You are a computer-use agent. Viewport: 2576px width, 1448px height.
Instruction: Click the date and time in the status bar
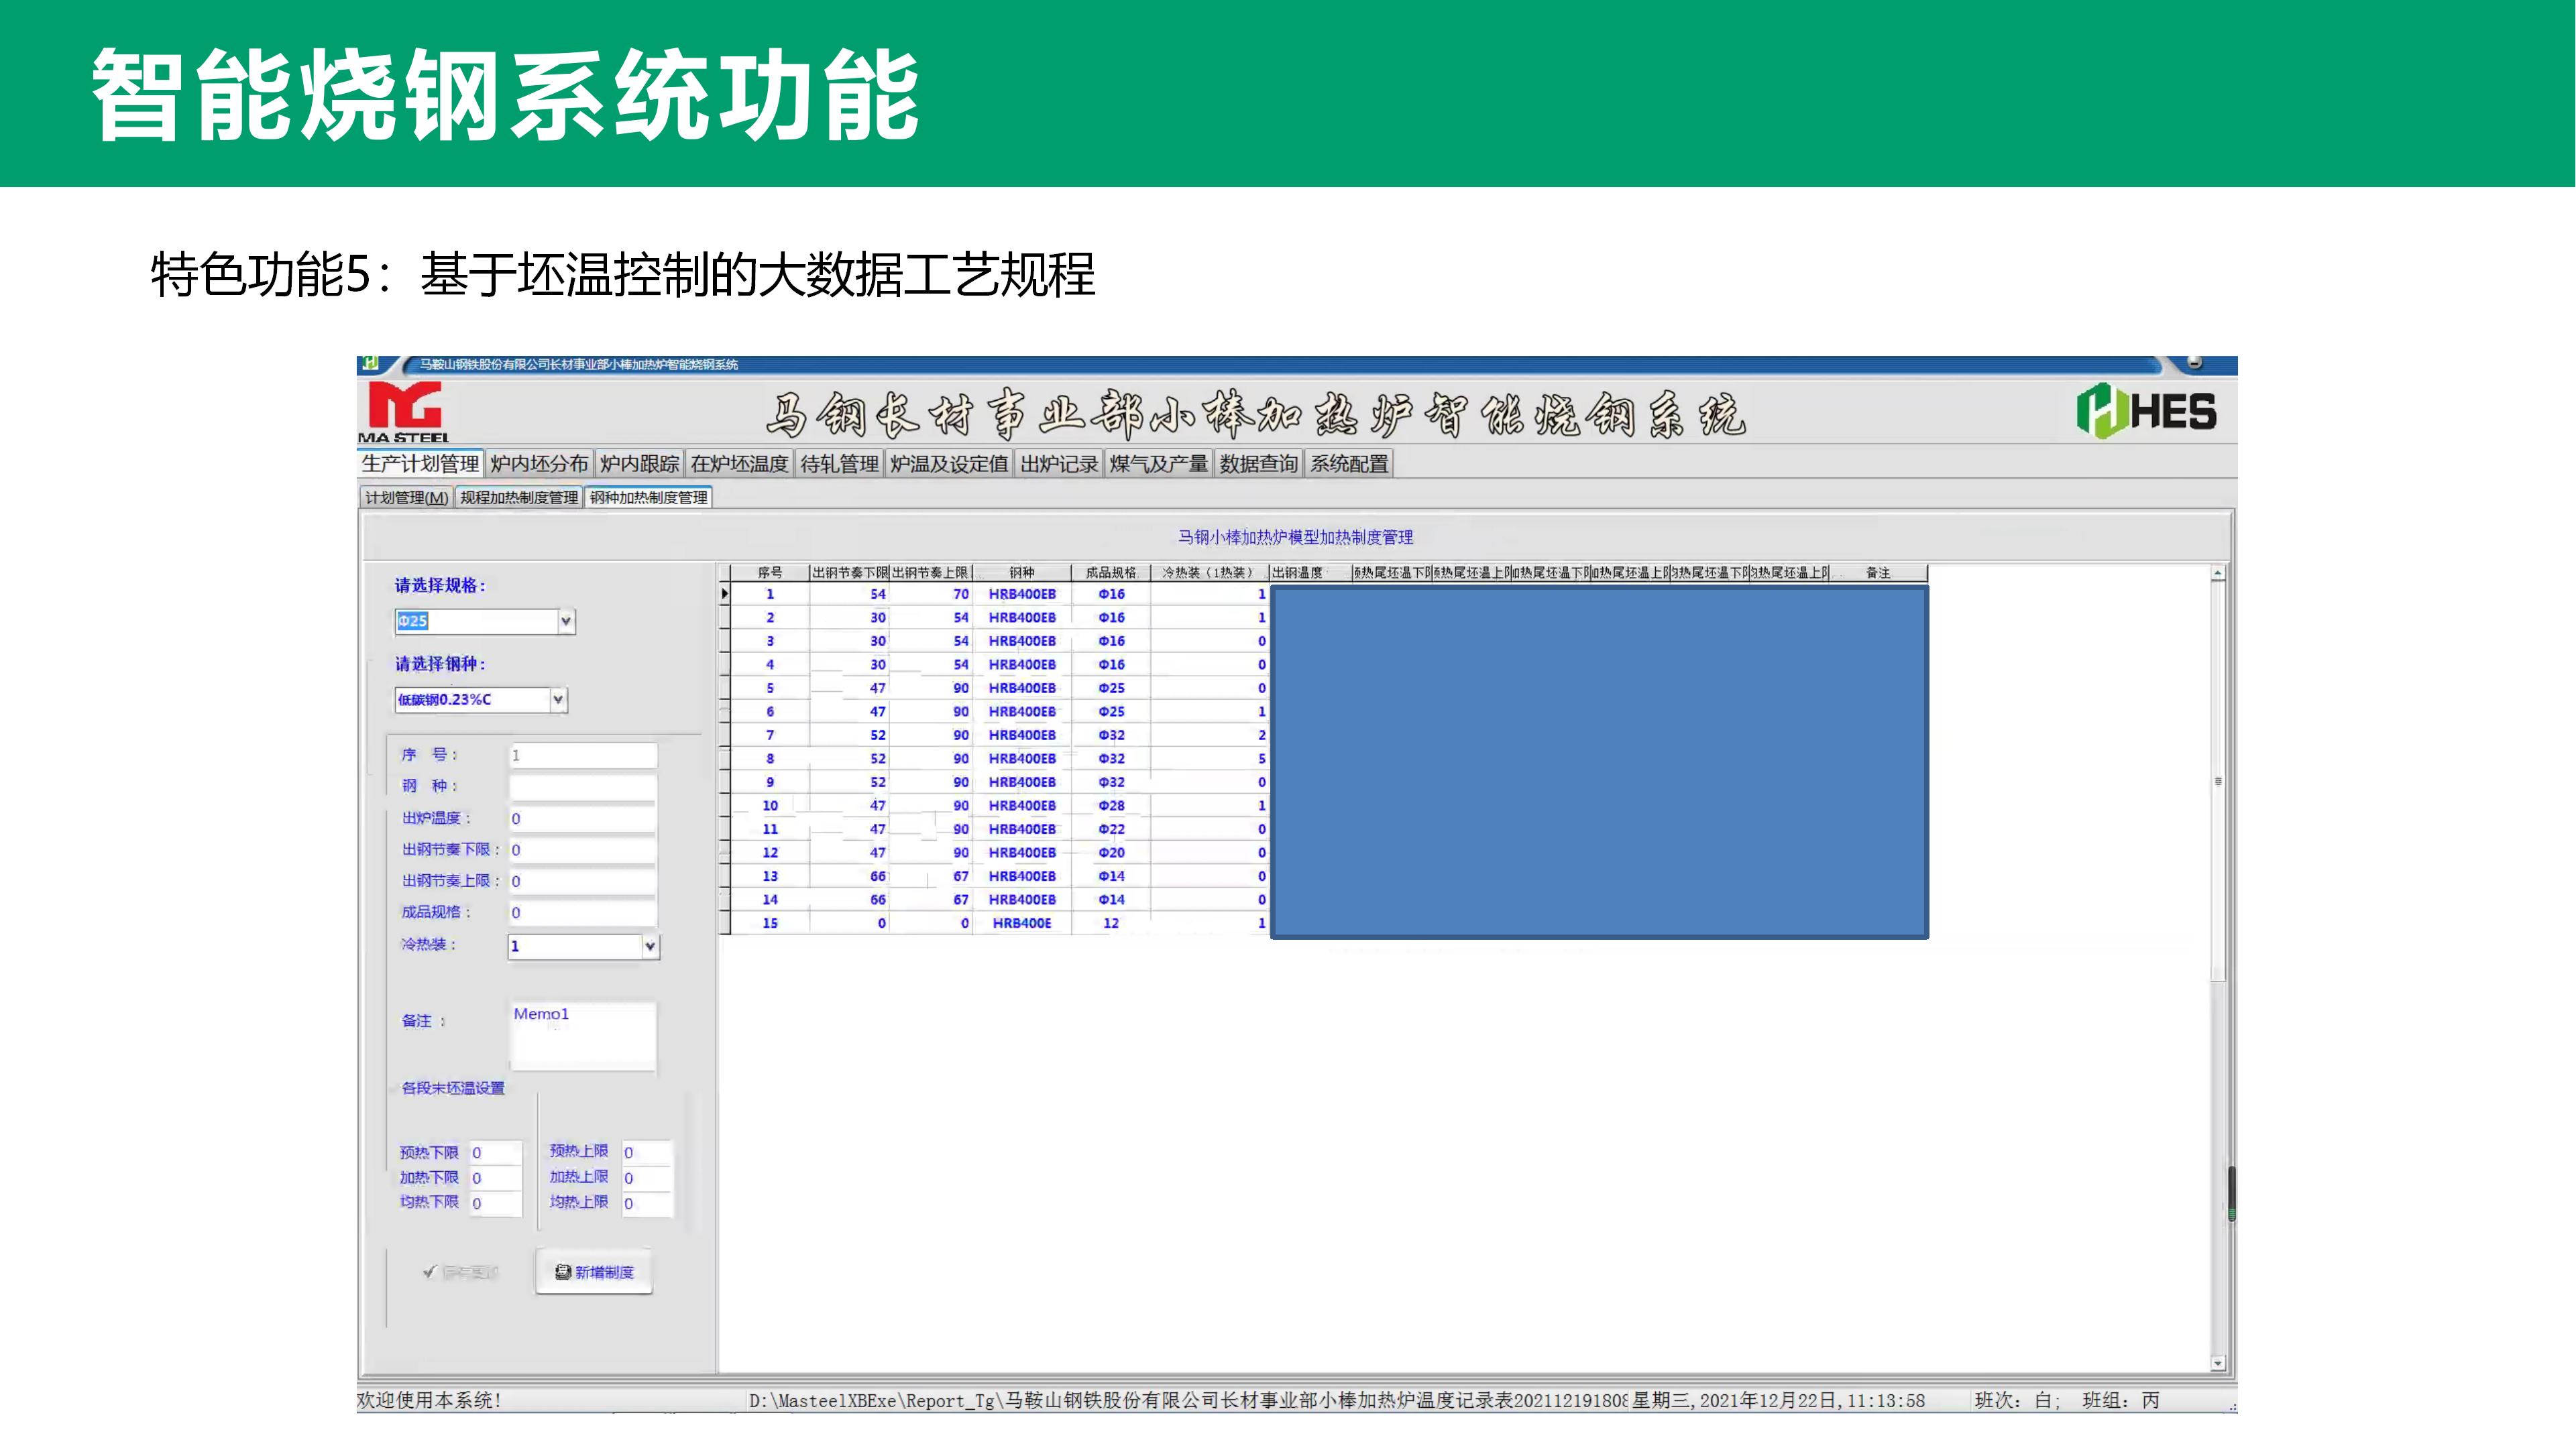[1779, 1400]
